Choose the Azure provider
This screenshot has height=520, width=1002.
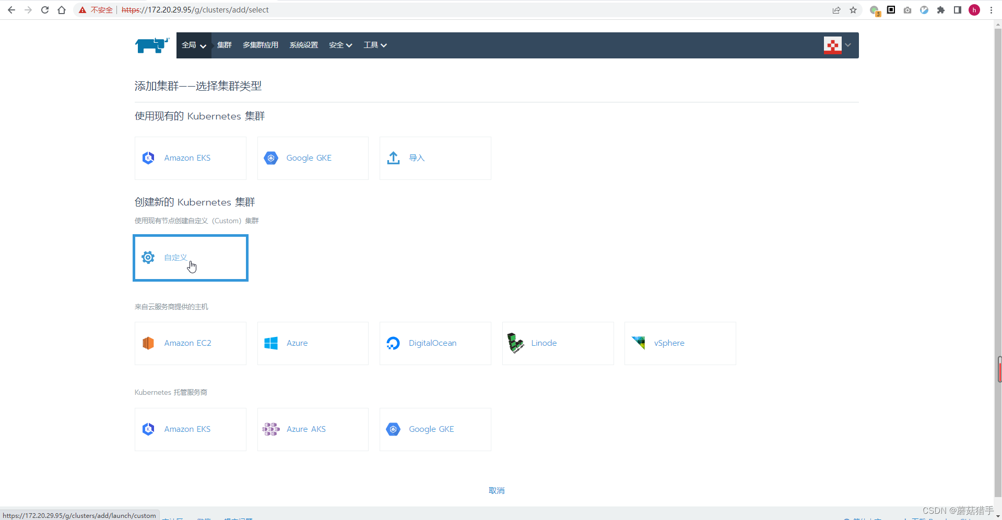coord(313,343)
